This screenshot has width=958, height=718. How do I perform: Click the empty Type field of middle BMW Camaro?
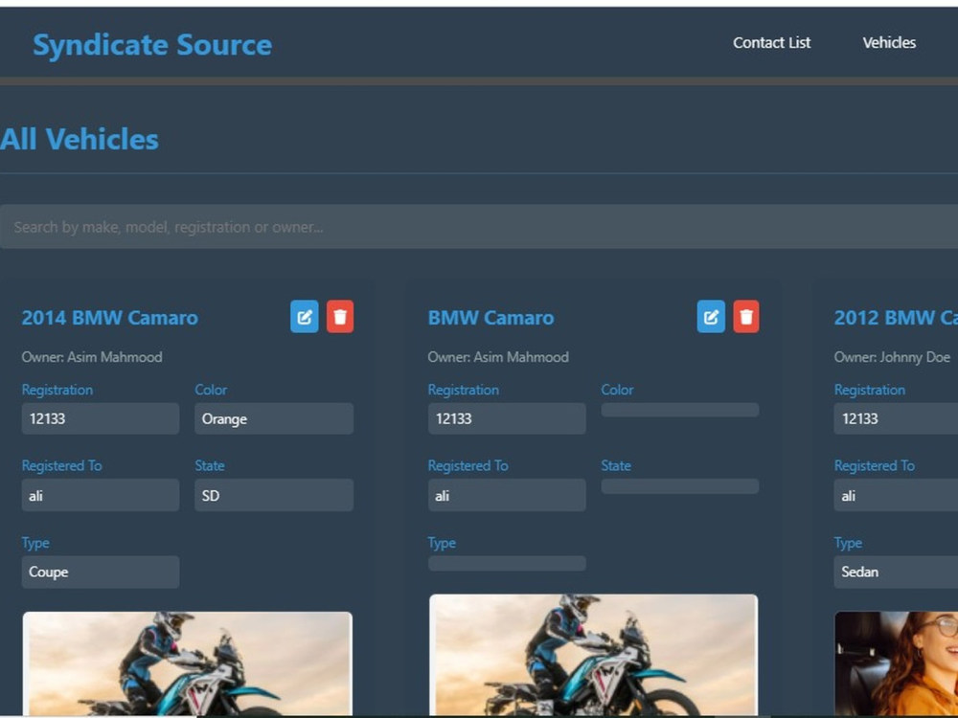pyautogui.click(x=507, y=563)
